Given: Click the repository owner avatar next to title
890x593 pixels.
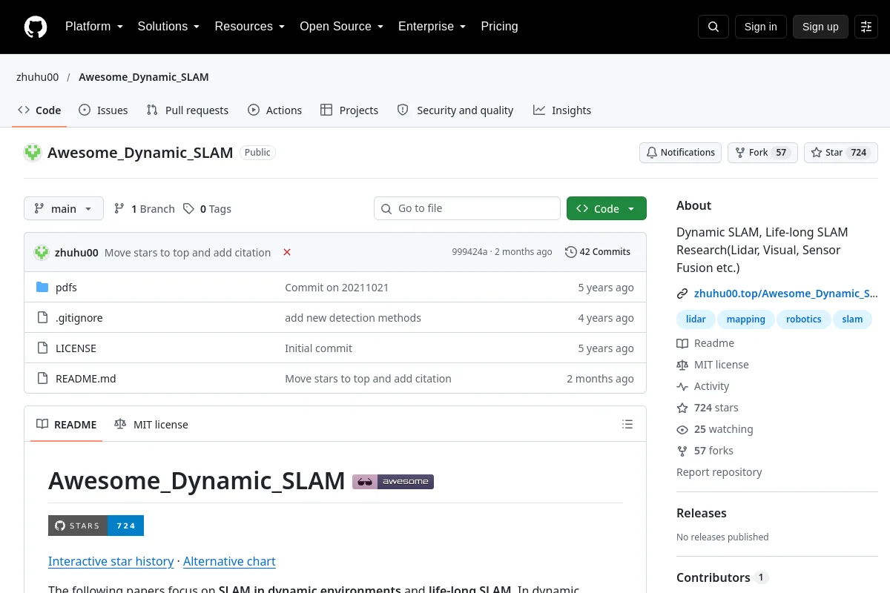Looking at the screenshot, I should [33, 153].
